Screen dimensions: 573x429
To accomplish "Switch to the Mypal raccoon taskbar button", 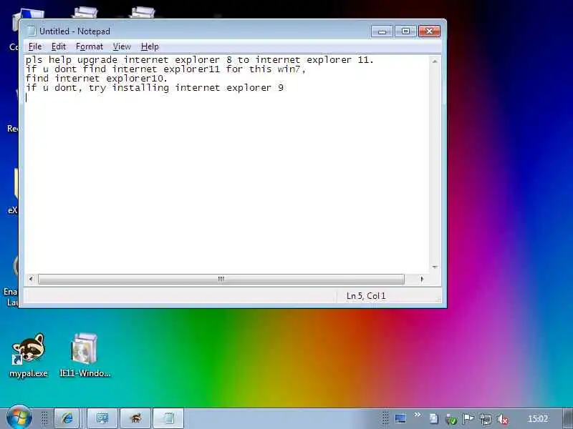I will (135, 418).
